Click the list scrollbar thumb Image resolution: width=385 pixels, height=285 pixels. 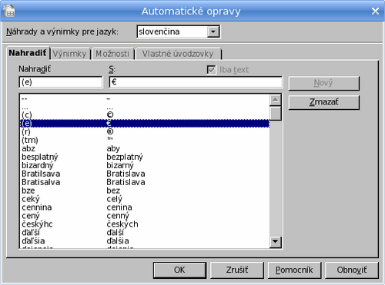click(276, 114)
